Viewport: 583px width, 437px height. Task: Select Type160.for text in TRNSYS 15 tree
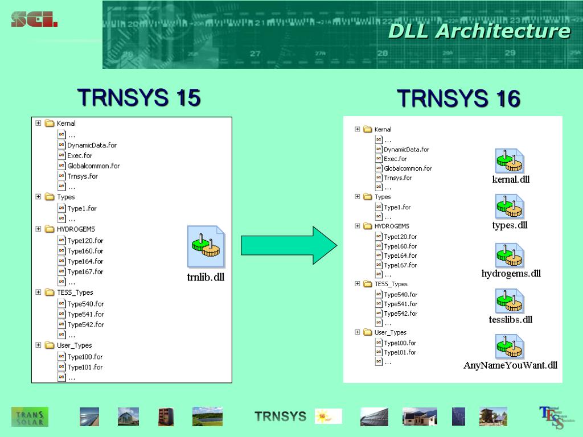click(x=85, y=251)
